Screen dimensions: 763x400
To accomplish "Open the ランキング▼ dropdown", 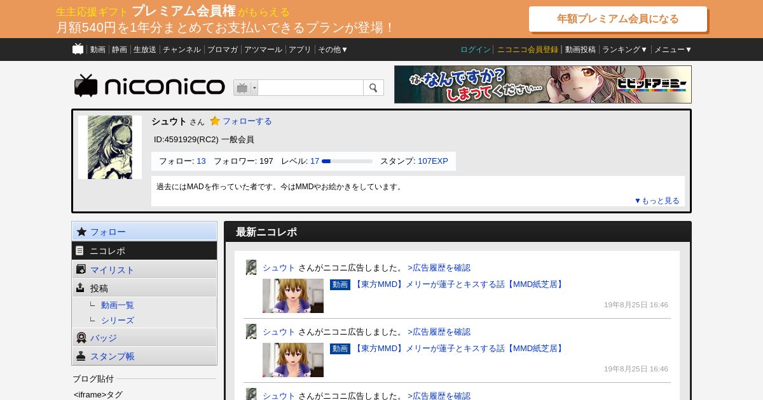I will 624,50.
